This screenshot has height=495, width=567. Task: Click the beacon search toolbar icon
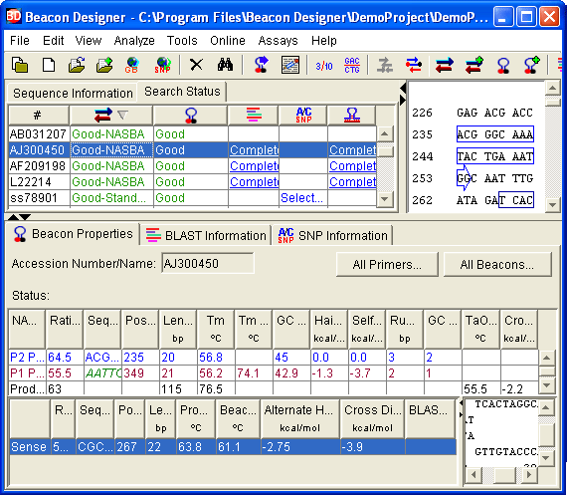503,66
